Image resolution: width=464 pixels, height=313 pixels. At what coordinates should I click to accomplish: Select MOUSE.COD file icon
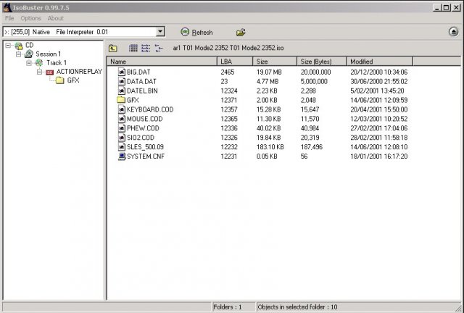coord(122,119)
